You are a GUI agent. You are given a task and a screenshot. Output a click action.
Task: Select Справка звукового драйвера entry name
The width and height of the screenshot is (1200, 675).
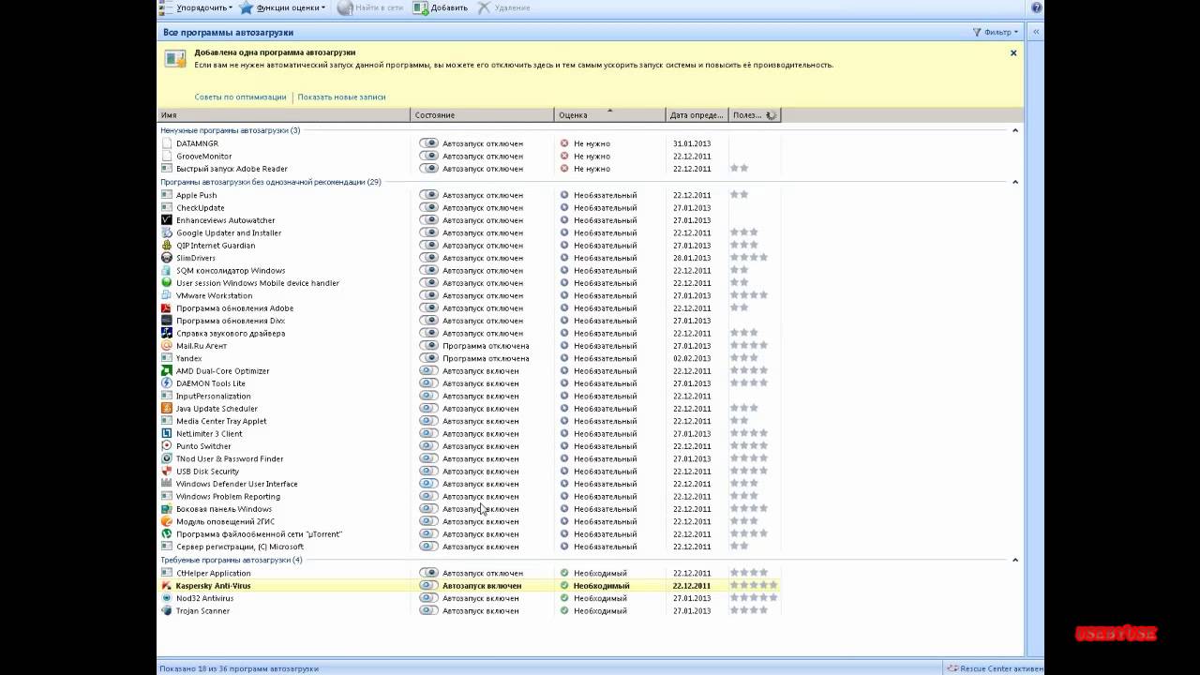coord(231,334)
